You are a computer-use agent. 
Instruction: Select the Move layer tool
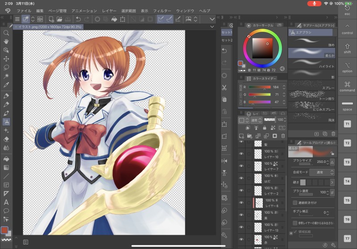coord(6,59)
